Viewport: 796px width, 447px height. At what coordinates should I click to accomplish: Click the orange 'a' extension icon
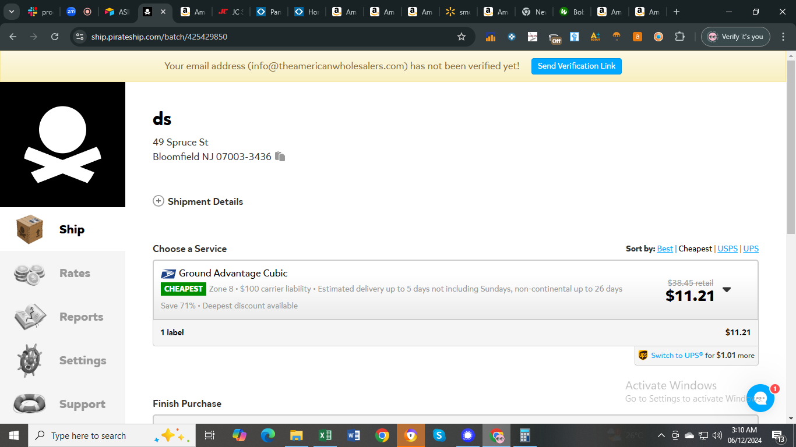point(637,37)
